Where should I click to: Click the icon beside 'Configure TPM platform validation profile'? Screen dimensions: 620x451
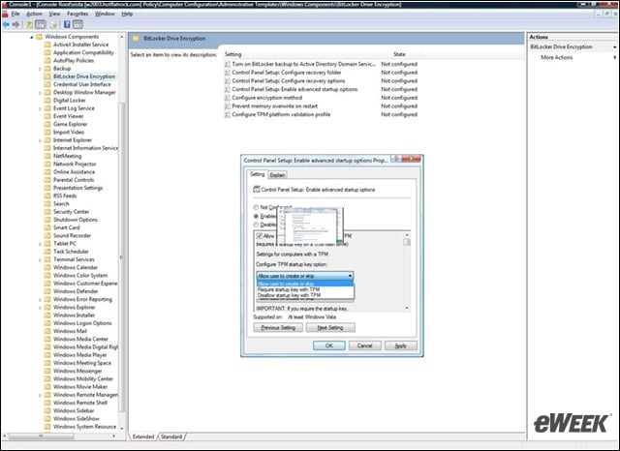(x=228, y=114)
